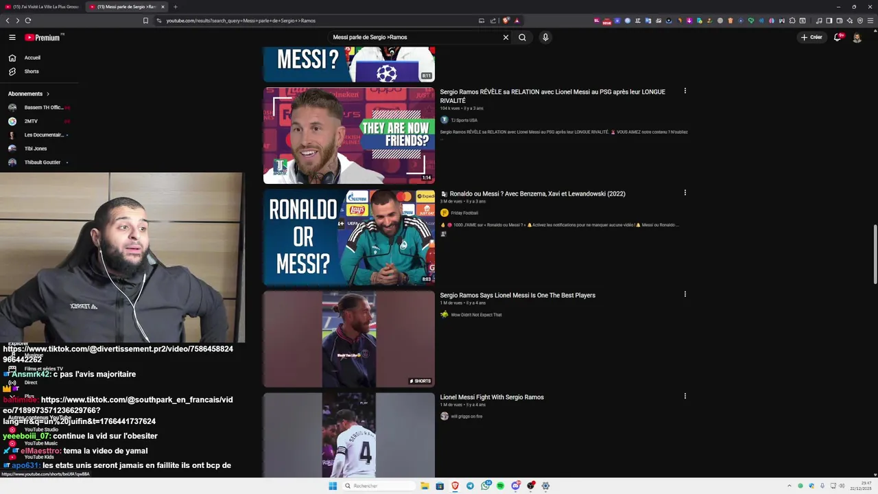
Task: Expand the Abonnements section
Action: (x=29, y=93)
